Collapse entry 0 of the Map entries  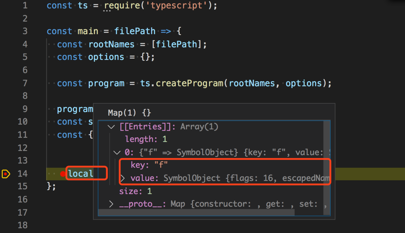117,152
